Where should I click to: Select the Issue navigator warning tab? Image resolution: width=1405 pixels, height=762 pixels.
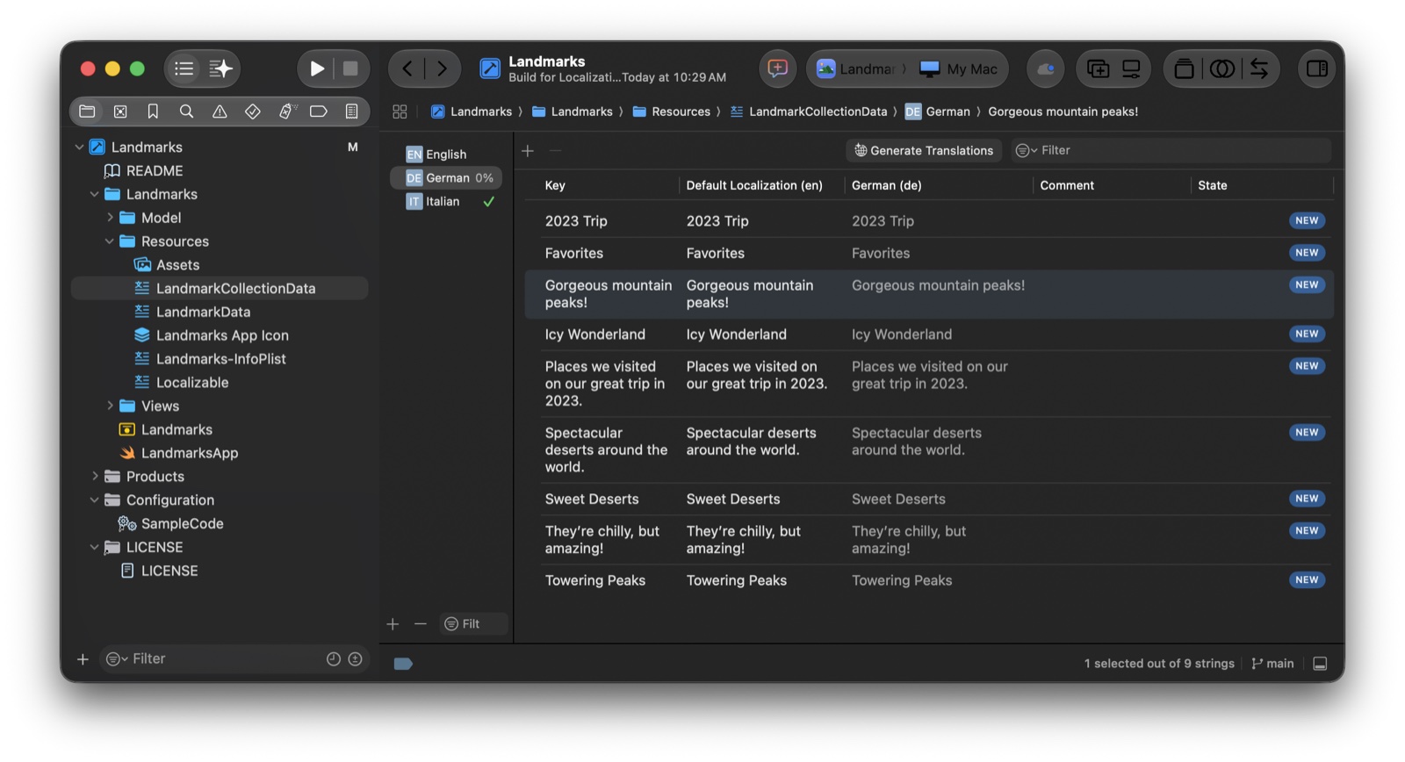pyautogui.click(x=220, y=111)
